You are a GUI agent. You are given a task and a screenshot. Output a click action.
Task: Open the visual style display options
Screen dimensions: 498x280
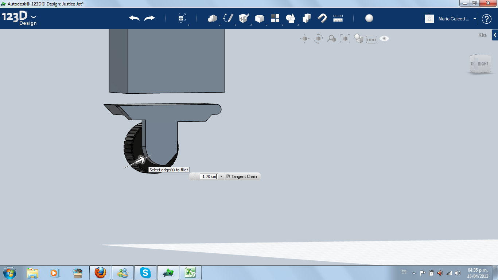coord(359,39)
